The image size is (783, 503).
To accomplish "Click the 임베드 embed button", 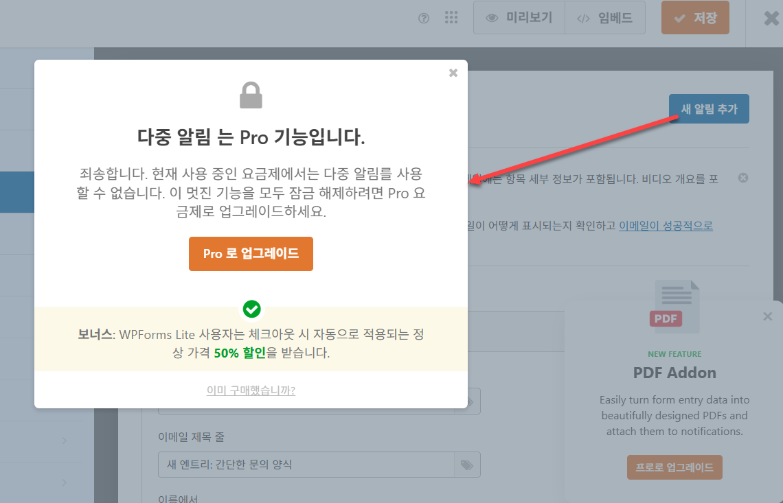I will click(604, 18).
